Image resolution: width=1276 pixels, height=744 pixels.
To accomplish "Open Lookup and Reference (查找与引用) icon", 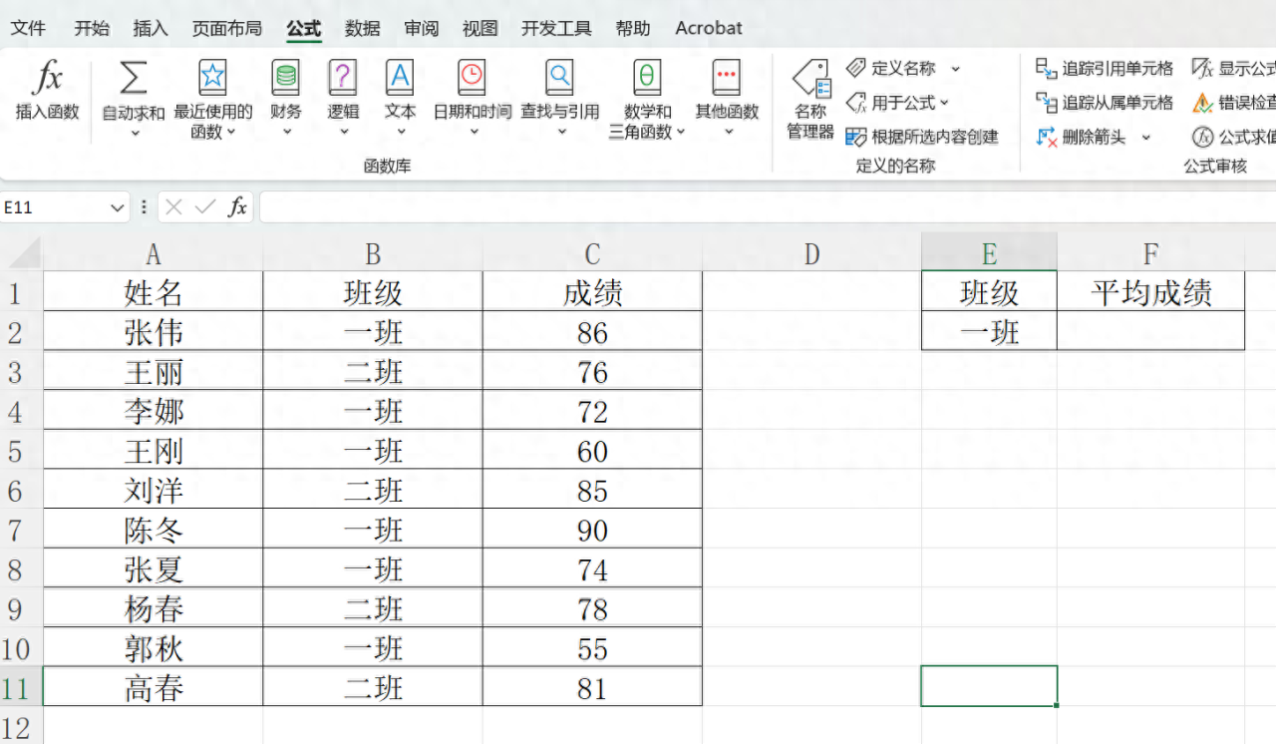I will [559, 78].
